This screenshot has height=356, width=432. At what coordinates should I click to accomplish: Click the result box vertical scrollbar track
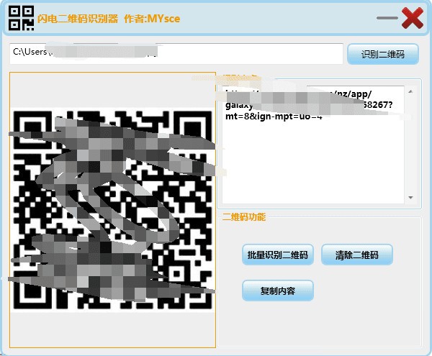click(410, 144)
